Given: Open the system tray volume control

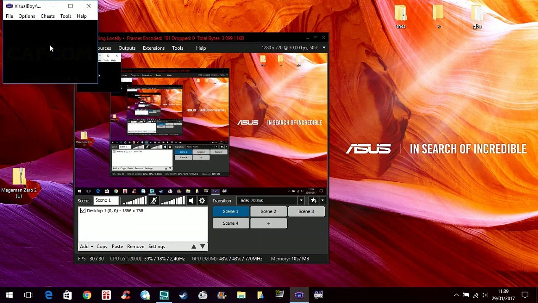Looking at the screenshot, I should coord(485,295).
